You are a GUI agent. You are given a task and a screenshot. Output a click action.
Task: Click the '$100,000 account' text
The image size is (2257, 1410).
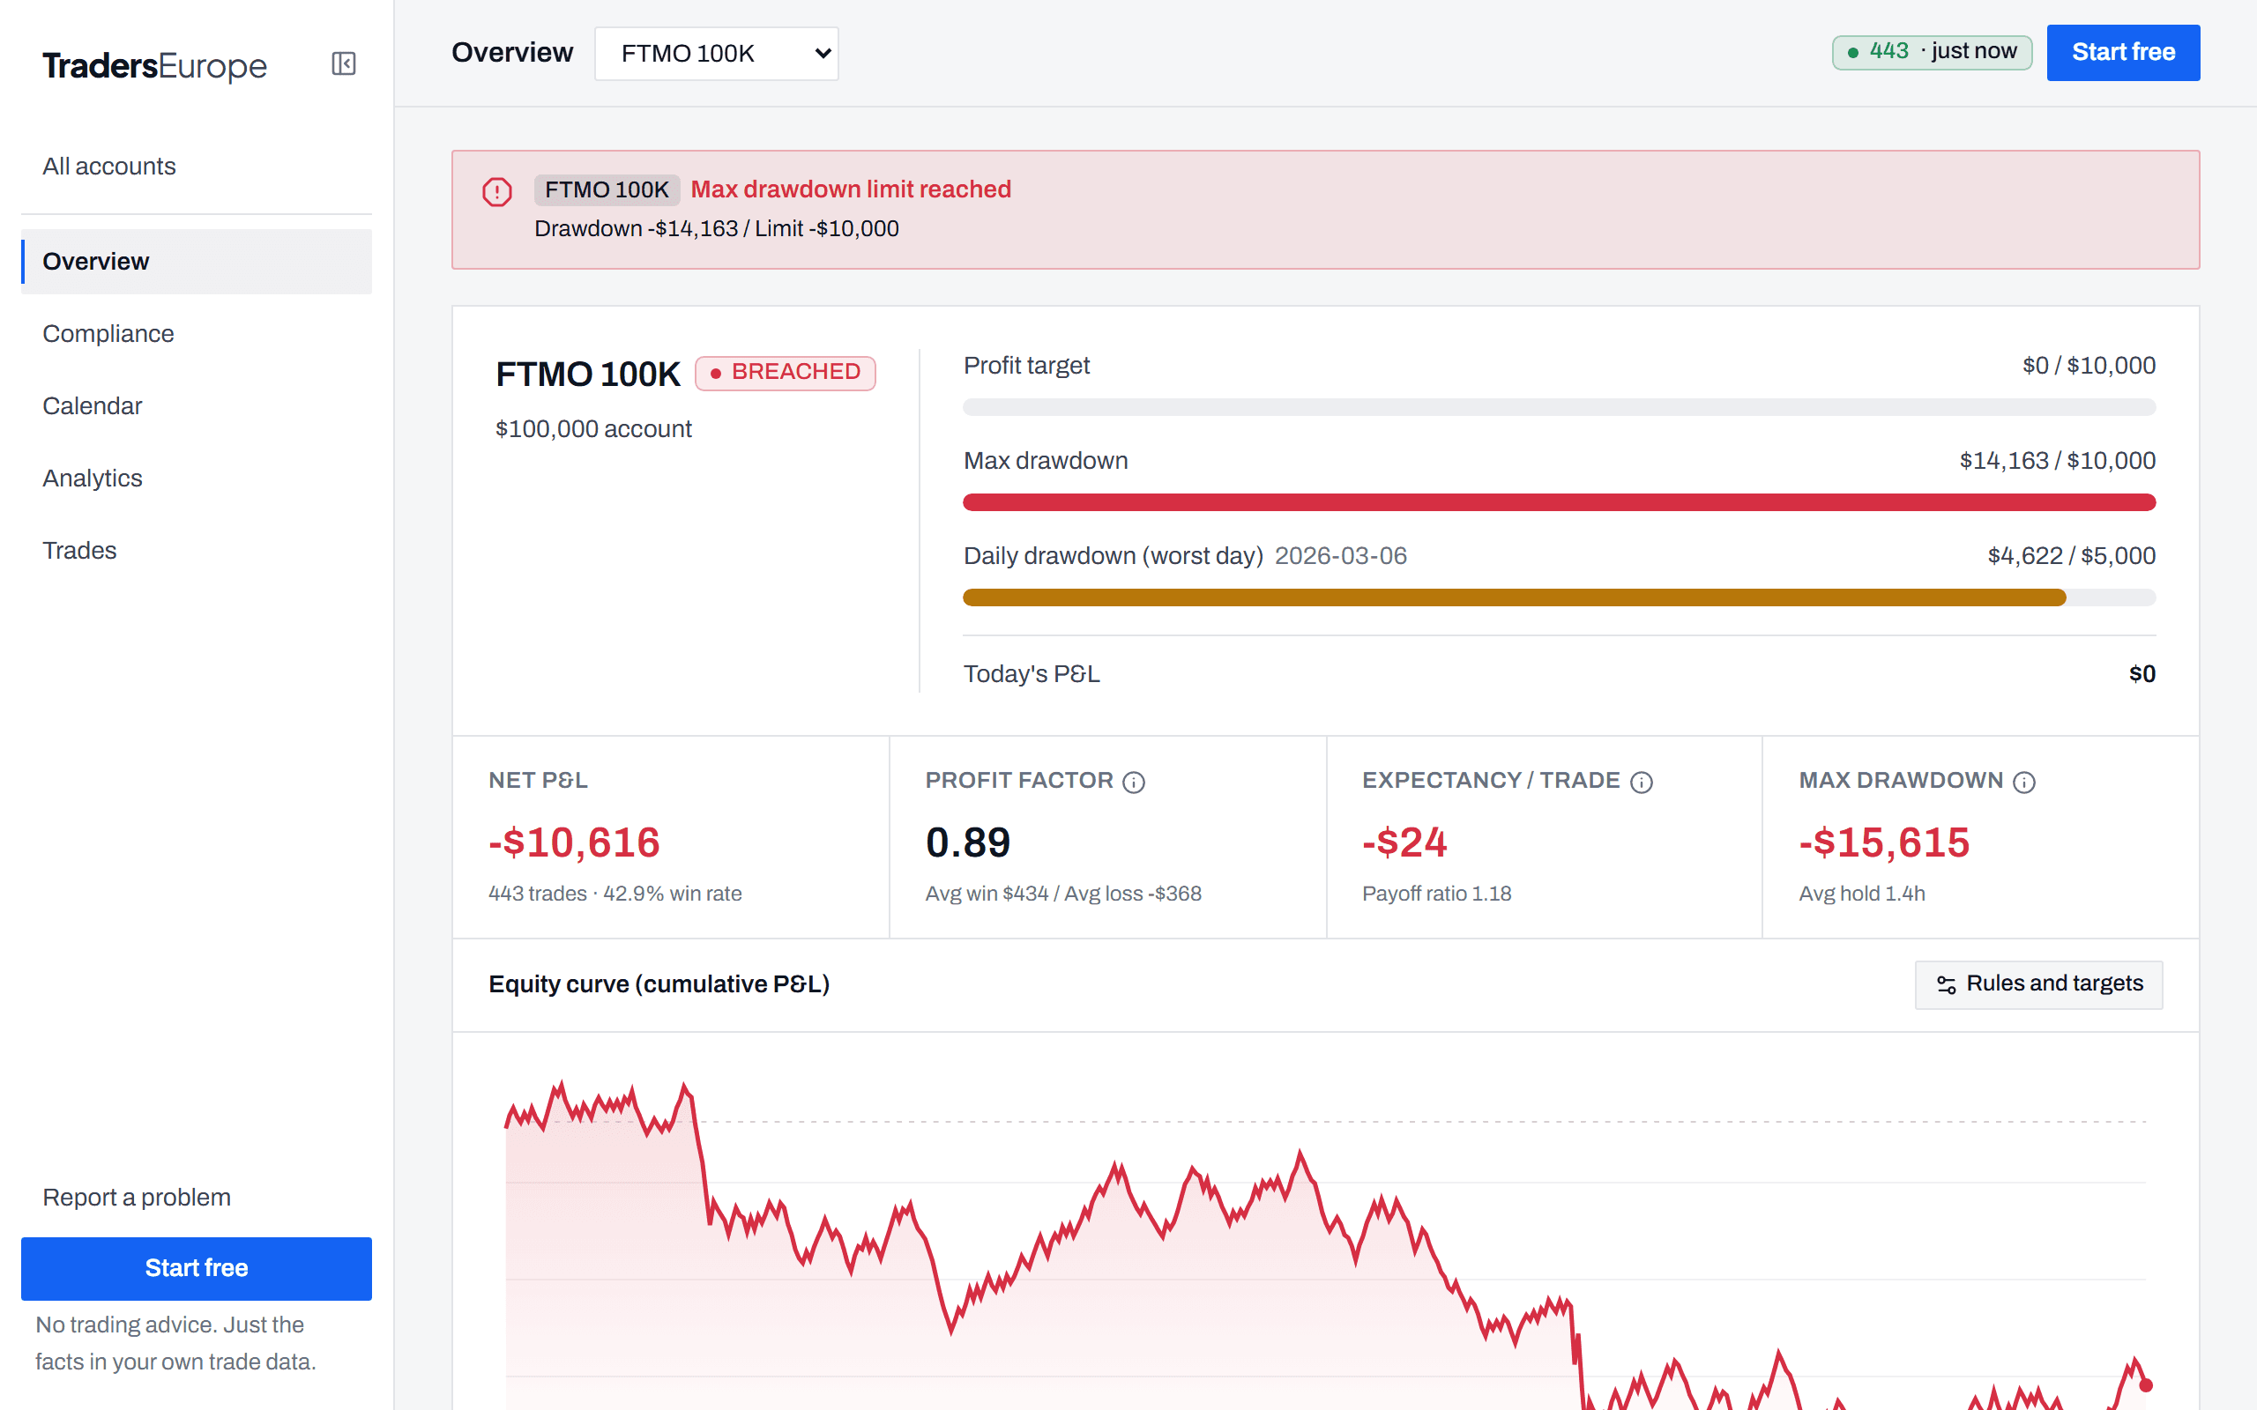[x=593, y=429]
